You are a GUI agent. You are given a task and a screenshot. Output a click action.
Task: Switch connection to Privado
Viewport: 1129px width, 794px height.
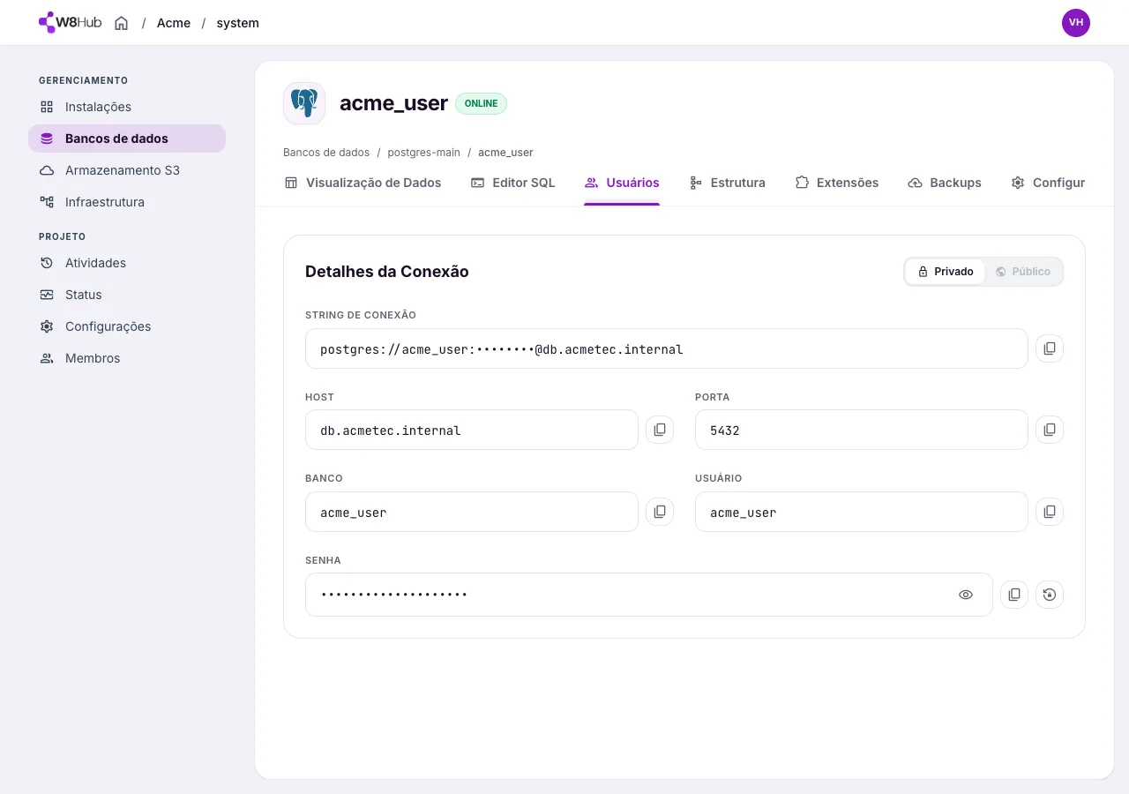pos(946,272)
